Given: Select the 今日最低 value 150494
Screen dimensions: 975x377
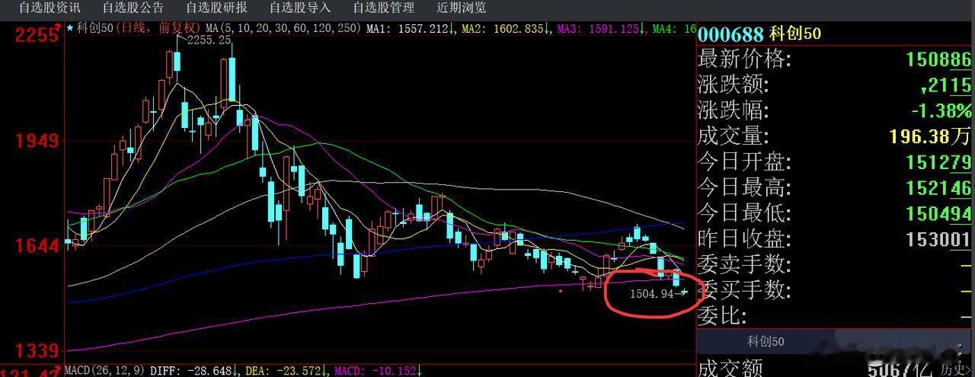Looking at the screenshot, I should pyautogui.click(x=938, y=213).
